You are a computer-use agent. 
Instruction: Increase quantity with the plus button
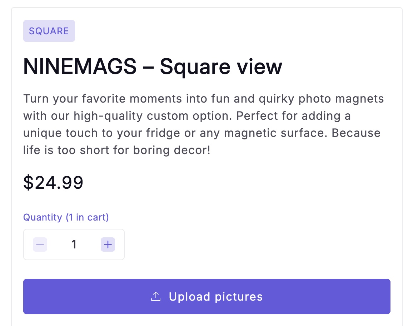click(x=108, y=244)
